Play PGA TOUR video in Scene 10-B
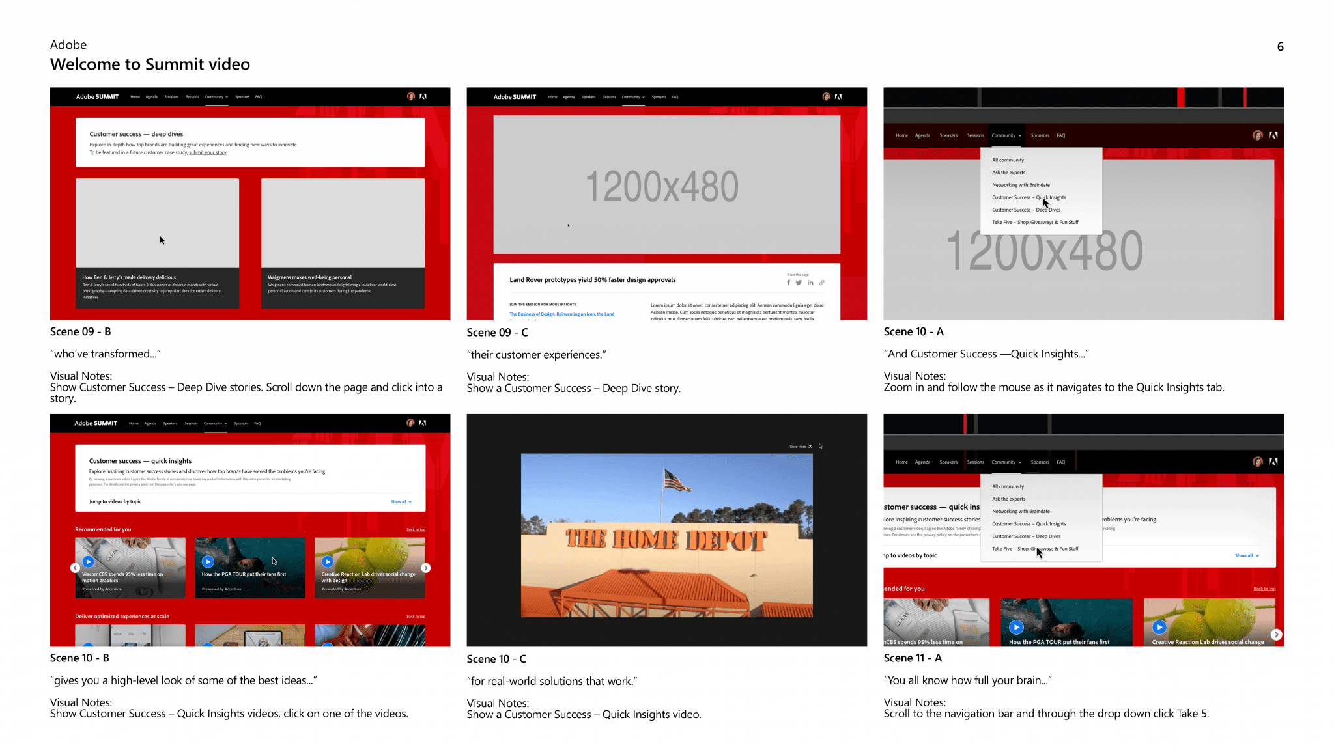The image size is (1334, 750). coord(208,561)
